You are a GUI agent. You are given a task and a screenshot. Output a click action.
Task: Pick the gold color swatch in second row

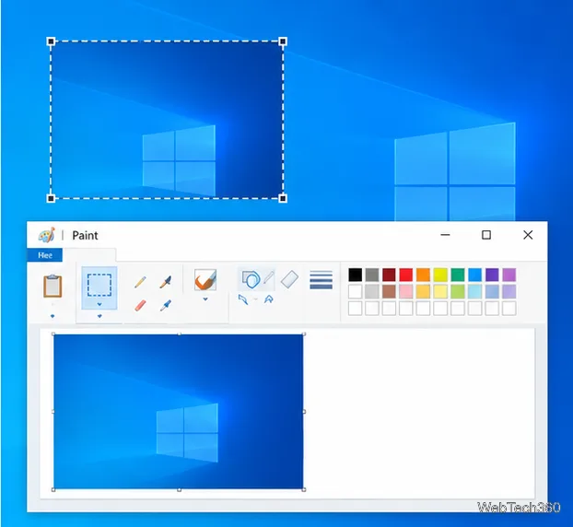click(x=423, y=292)
